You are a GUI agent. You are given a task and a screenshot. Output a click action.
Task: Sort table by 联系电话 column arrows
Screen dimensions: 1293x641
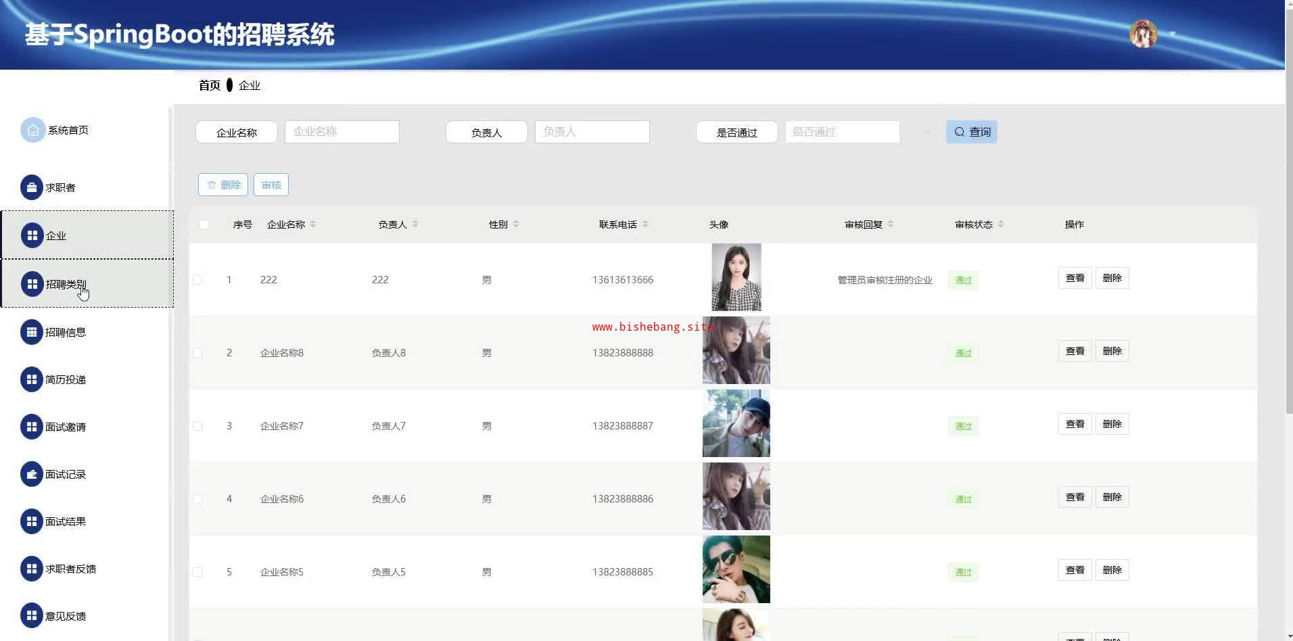[645, 224]
